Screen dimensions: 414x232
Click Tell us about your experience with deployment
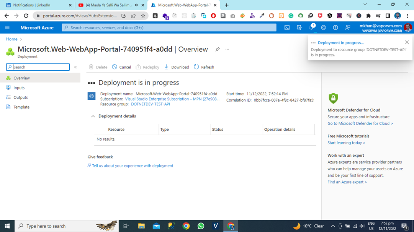132,165
